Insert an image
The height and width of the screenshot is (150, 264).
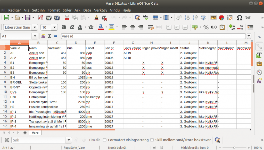click(x=213, y=18)
